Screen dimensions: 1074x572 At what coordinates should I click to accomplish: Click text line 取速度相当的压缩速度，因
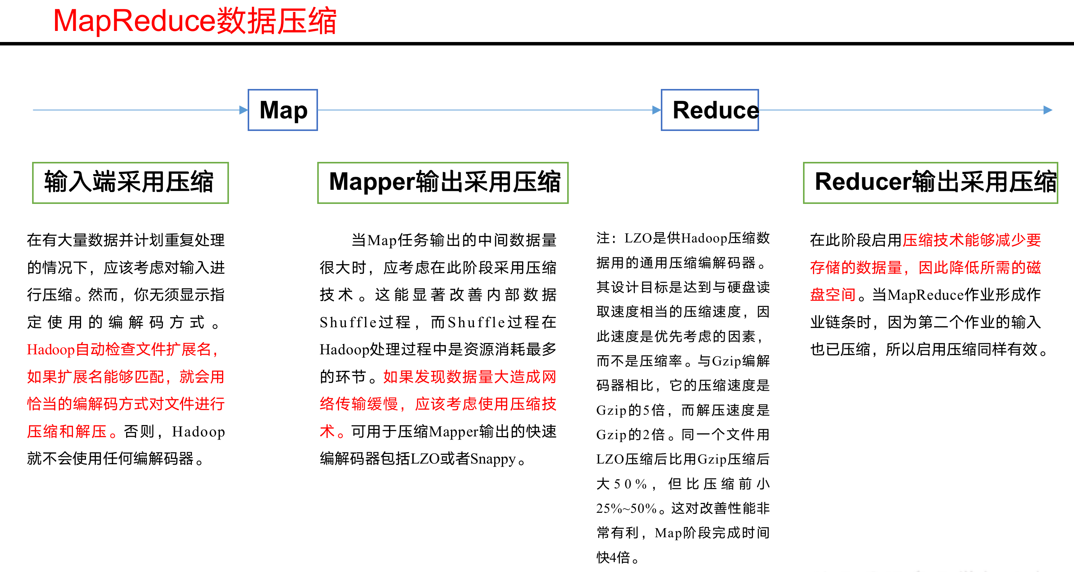pos(683,312)
